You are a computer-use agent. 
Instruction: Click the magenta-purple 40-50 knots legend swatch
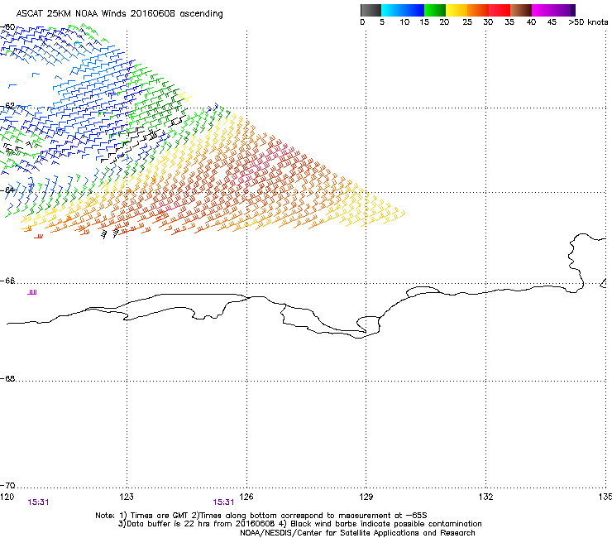[x=553, y=10]
